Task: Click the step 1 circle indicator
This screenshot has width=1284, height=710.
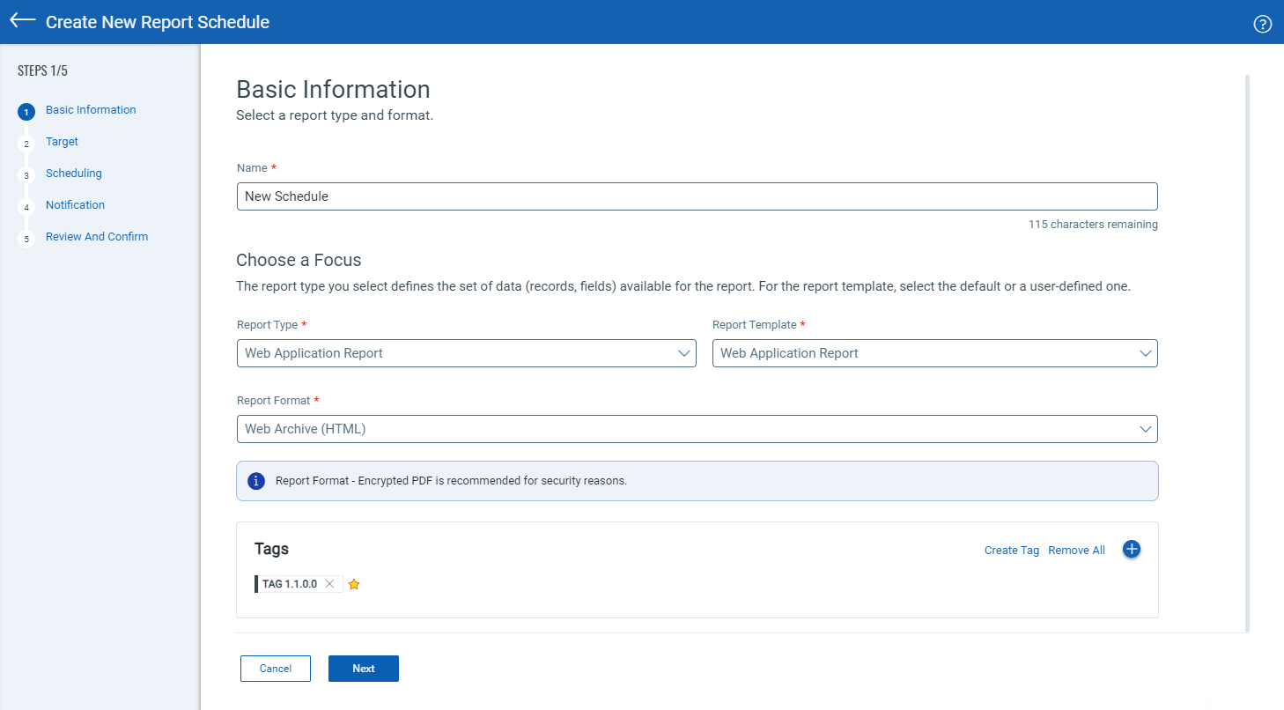Action: 26,112
